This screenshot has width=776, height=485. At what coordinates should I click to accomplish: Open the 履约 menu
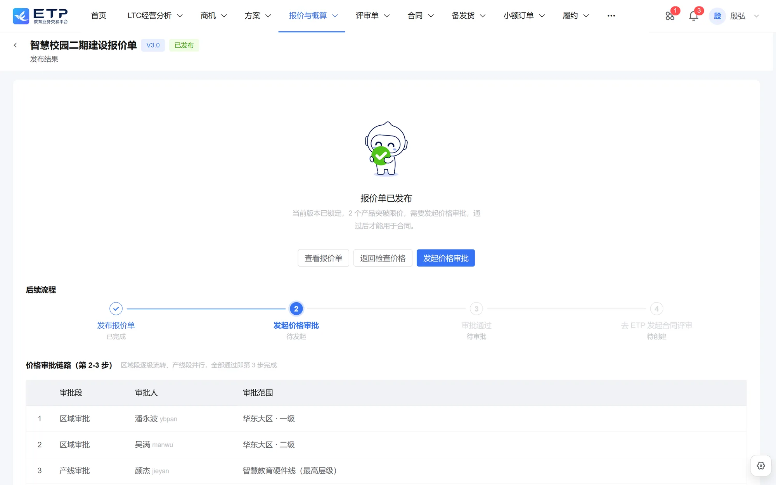tap(576, 16)
